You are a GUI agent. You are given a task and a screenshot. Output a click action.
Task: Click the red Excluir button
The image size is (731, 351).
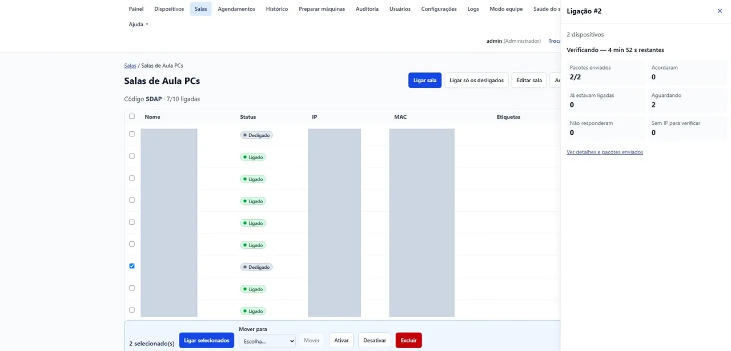click(408, 340)
